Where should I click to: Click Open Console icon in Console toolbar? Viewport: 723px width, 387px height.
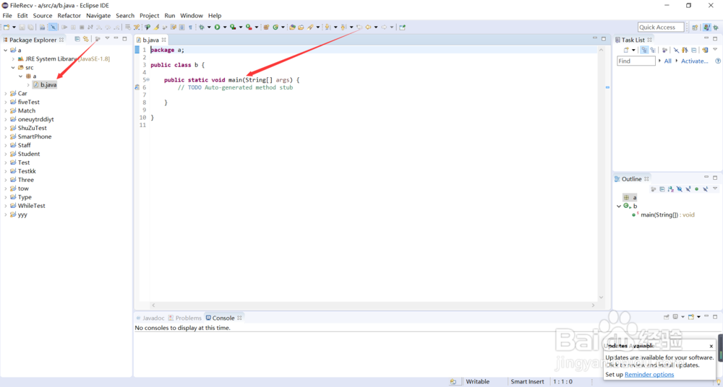690,317
